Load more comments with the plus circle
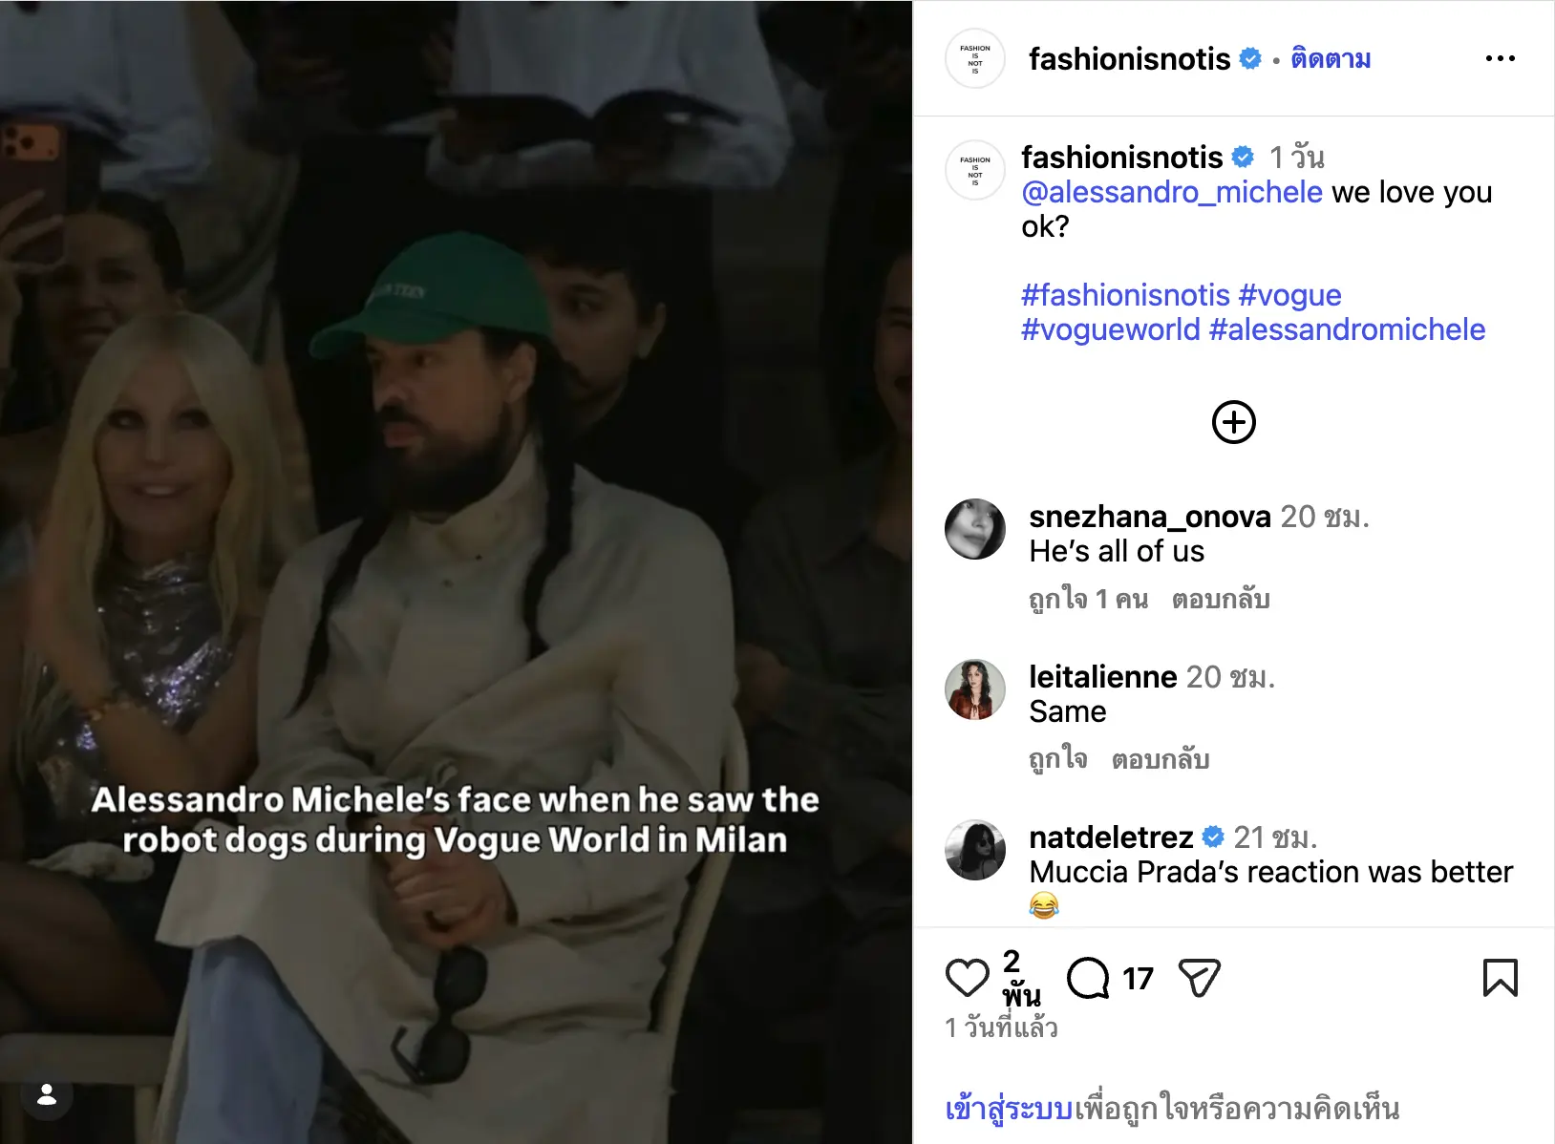 (1233, 422)
